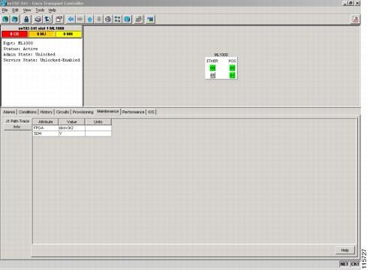
Task: Click 'Eqpt: ML1000' text
Action: point(18,43)
